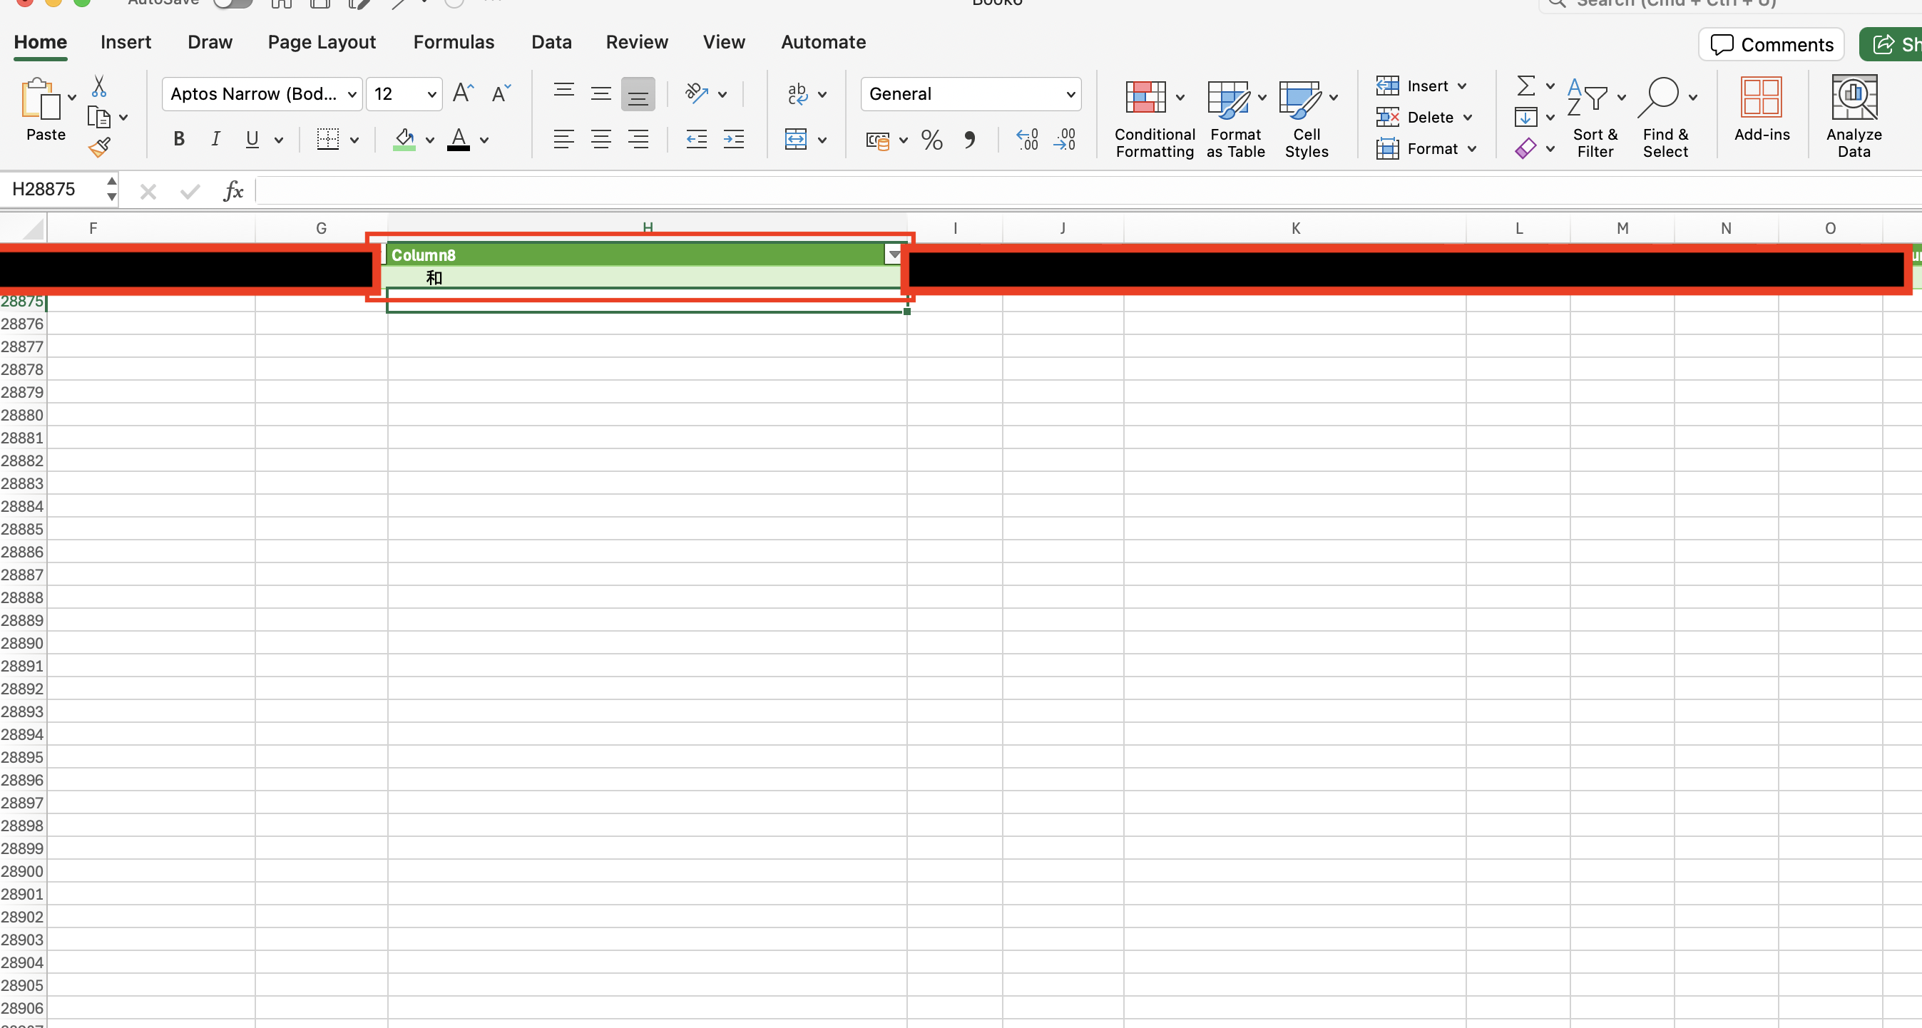Click the Increase Font Size icon
The width and height of the screenshot is (1922, 1028).
click(463, 93)
